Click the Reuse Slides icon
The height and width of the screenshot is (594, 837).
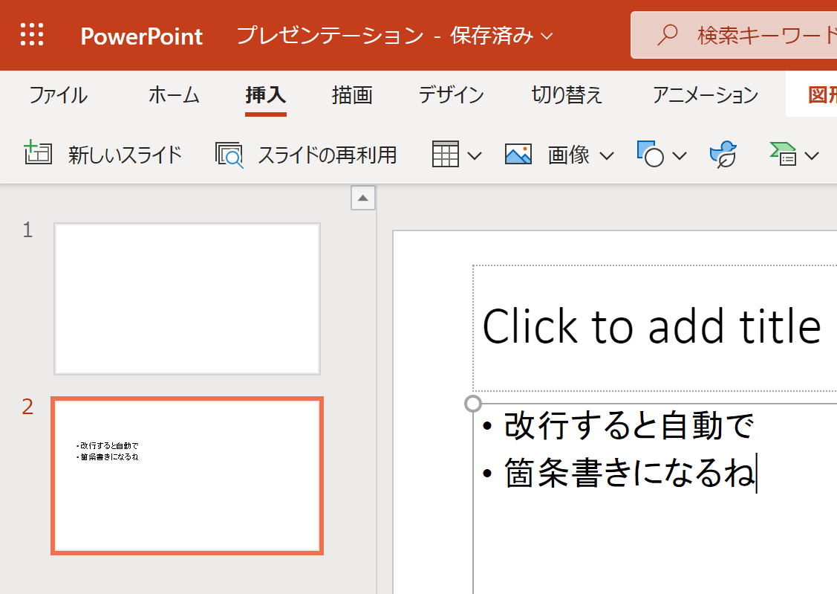pyautogui.click(x=229, y=155)
